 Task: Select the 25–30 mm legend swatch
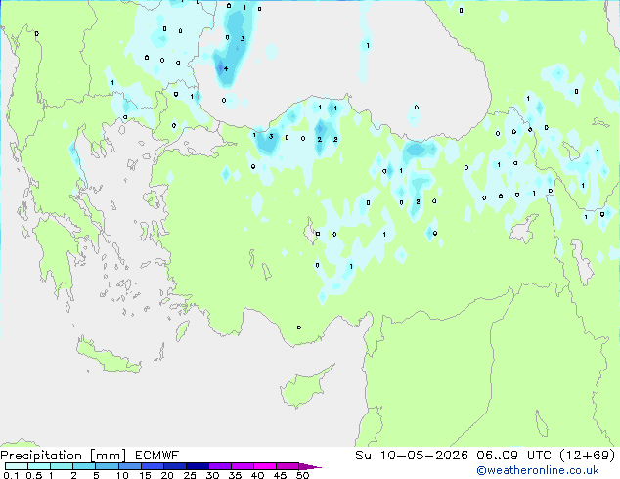(x=197, y=466)
